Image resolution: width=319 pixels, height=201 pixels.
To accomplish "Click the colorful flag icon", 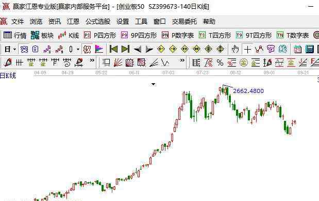I will click(x=99, y=49).
